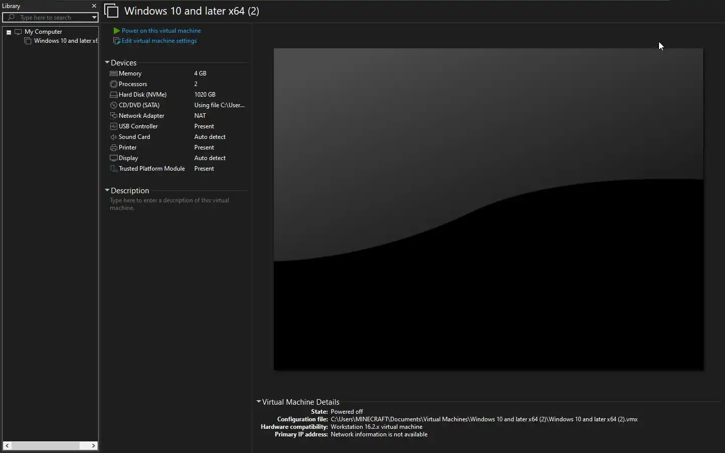725x453 pixels.
Task: Open Edit virtual machine settings
Action: click(159, 41)
